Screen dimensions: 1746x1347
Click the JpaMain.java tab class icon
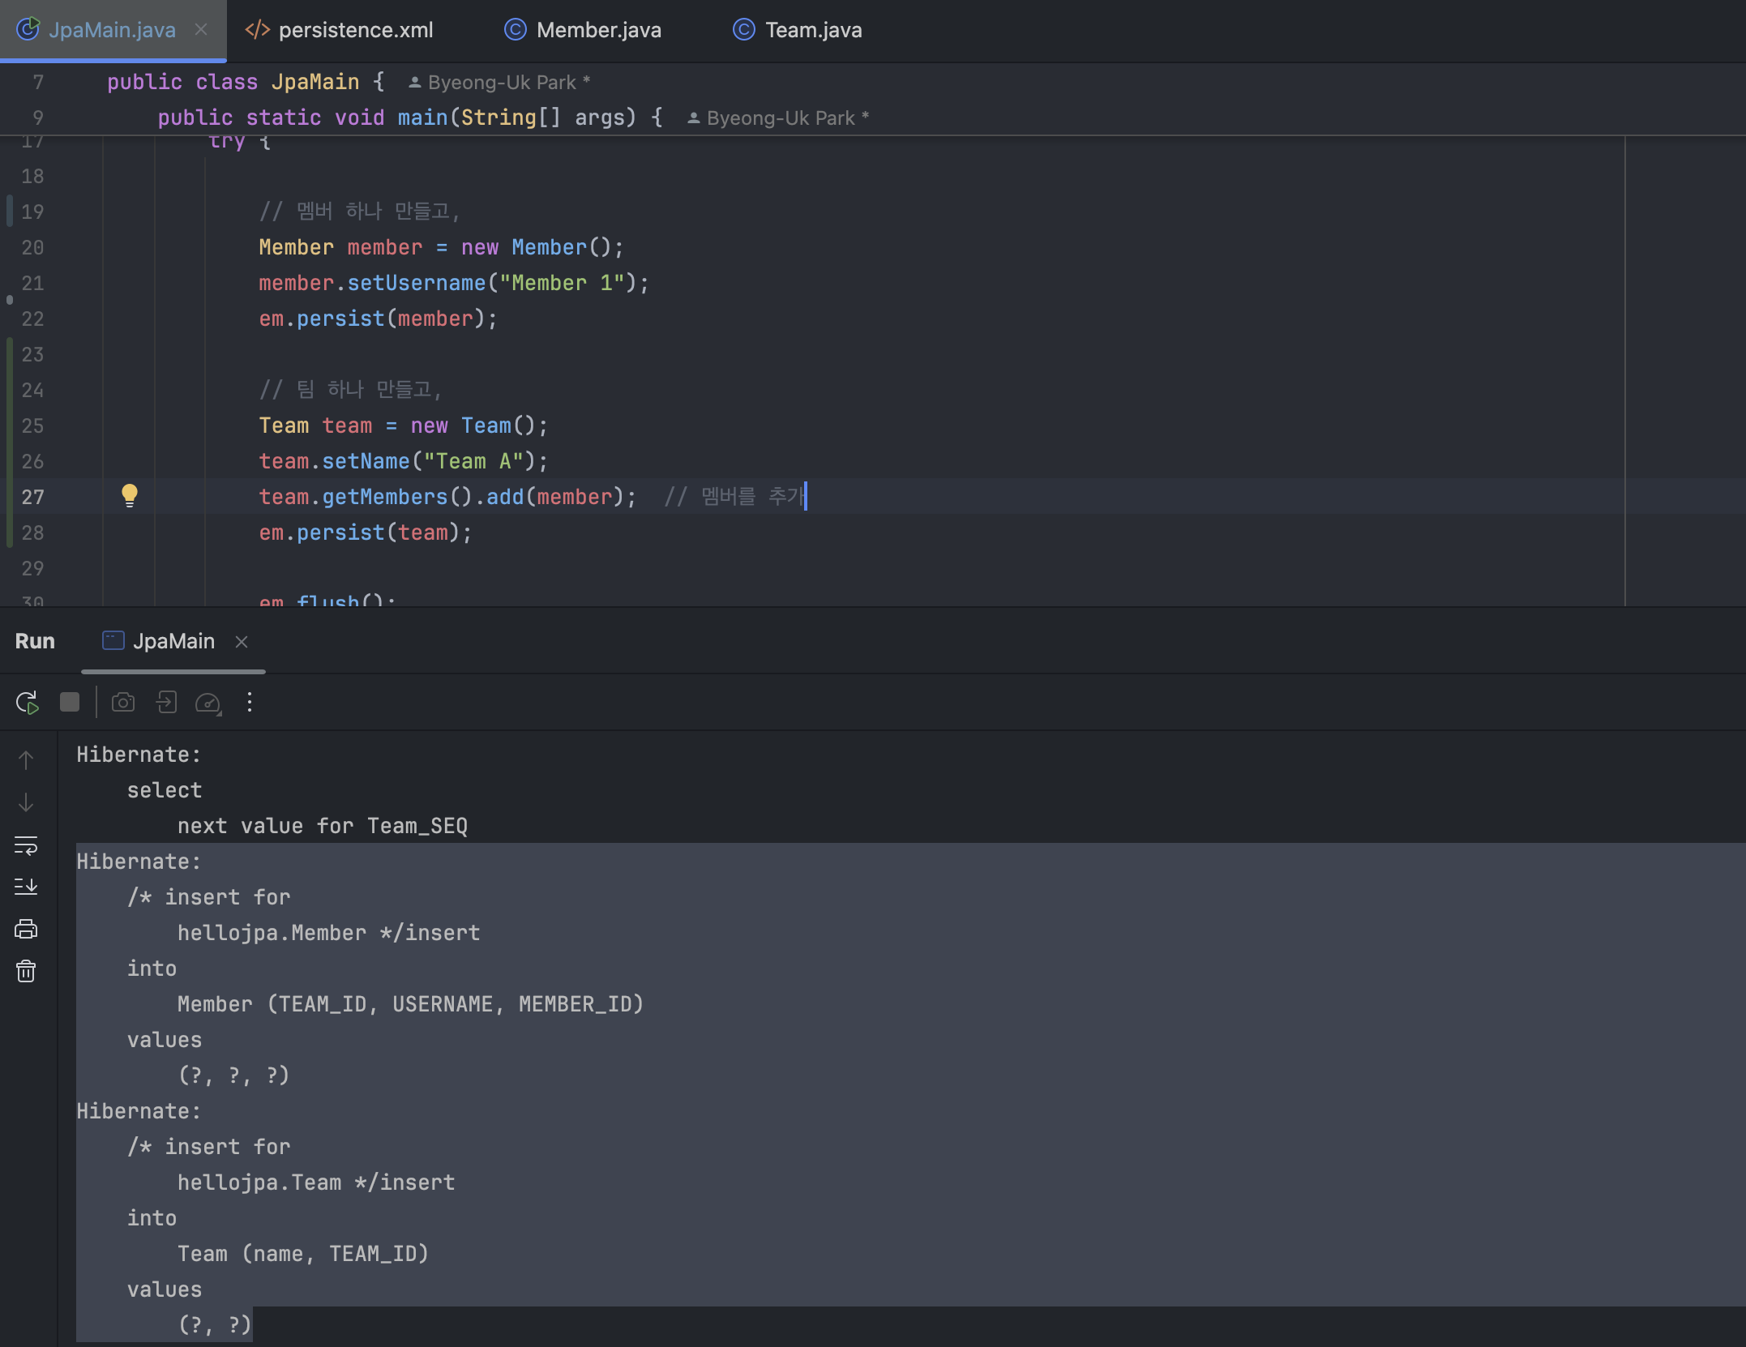click(28, 29)
